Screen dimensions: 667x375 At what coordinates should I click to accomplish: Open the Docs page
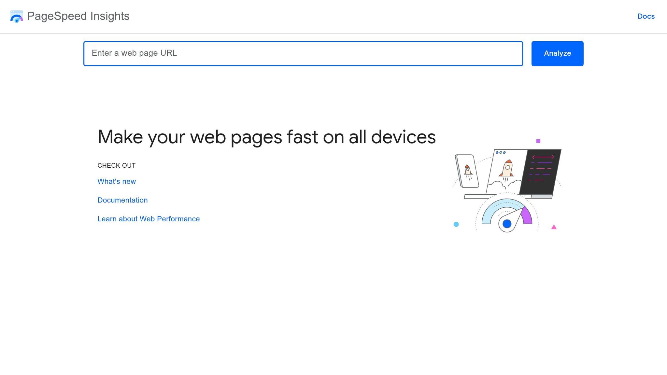(646, 16)
